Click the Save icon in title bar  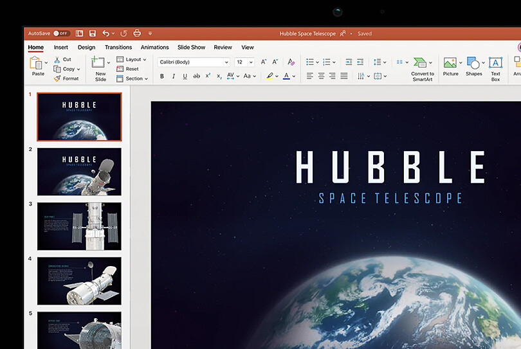tap(93, 33)
